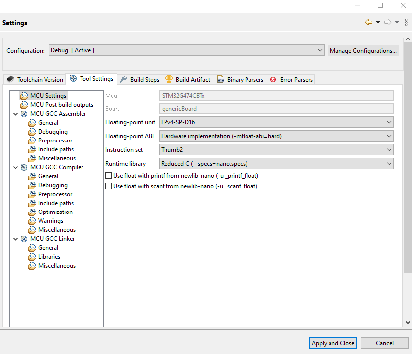Select Libraries under MCU GCC Linker
The width and height of the screenshot is (412, 354).
49,256
